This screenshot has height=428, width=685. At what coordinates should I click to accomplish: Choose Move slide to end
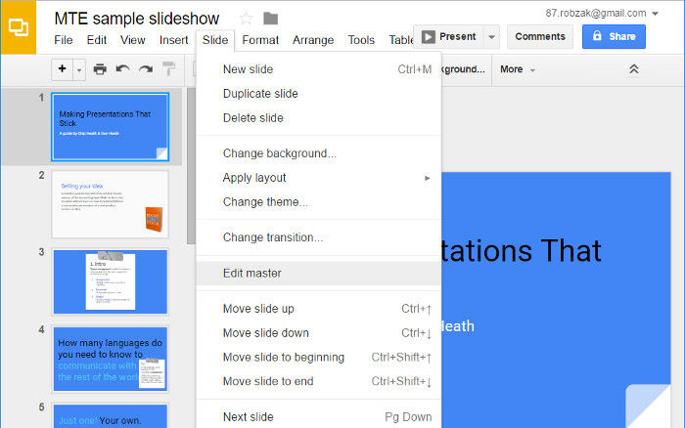[x=319, y=381]
